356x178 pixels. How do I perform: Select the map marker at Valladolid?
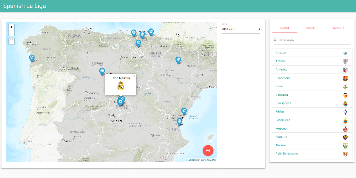[102, 72]
